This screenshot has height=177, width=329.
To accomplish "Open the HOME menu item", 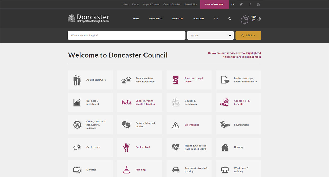I will (136, 19).
